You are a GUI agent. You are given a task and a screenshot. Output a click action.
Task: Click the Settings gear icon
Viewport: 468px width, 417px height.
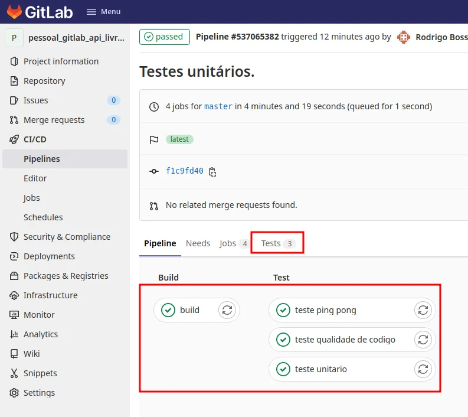(x=14, y=393)
